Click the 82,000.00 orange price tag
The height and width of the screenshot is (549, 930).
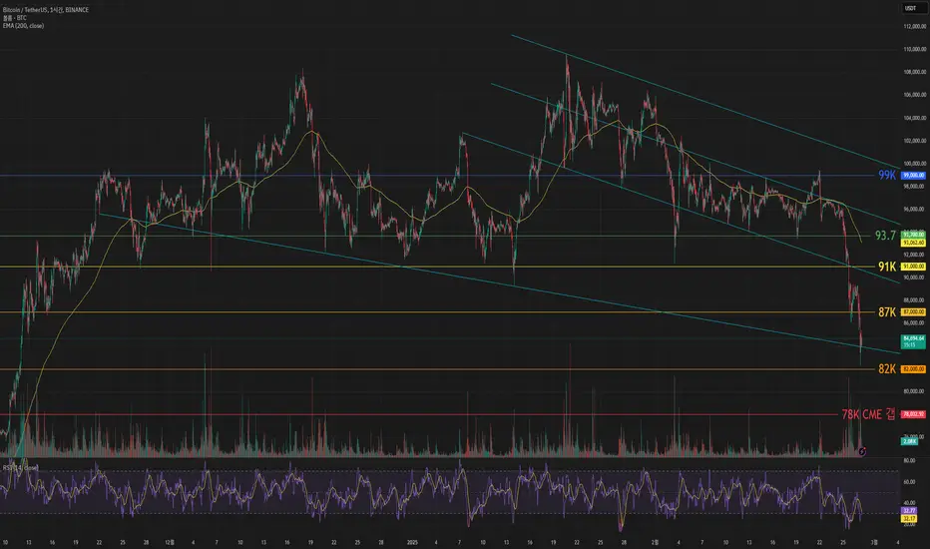tap(913, 369)
